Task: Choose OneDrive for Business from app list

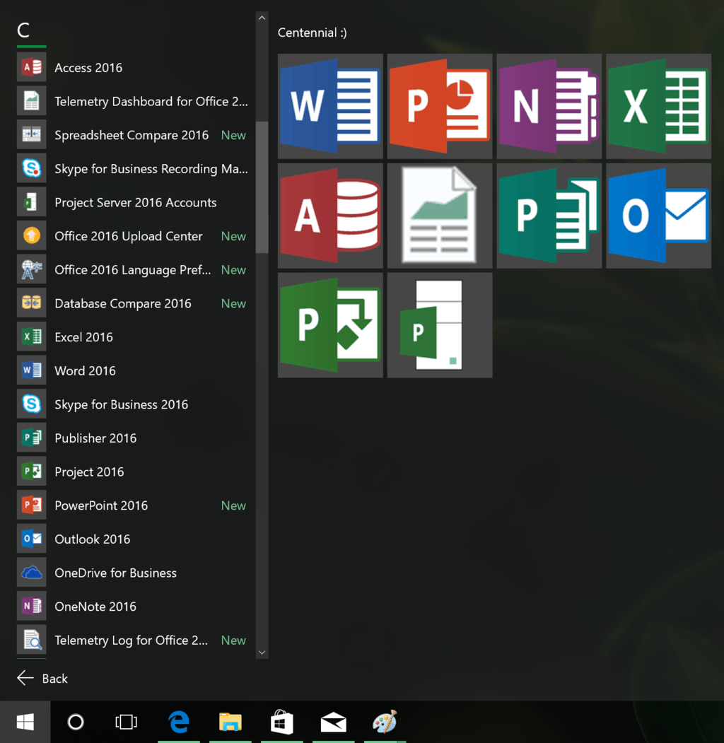Action: [115, 573]
